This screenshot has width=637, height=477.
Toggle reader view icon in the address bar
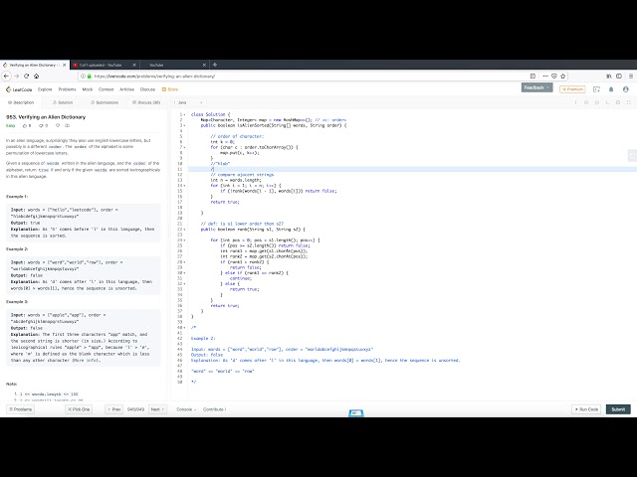coord(532,77)
